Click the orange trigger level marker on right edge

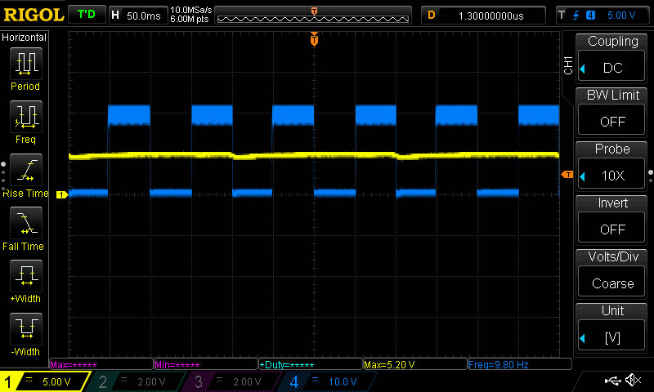pos(567,175)
